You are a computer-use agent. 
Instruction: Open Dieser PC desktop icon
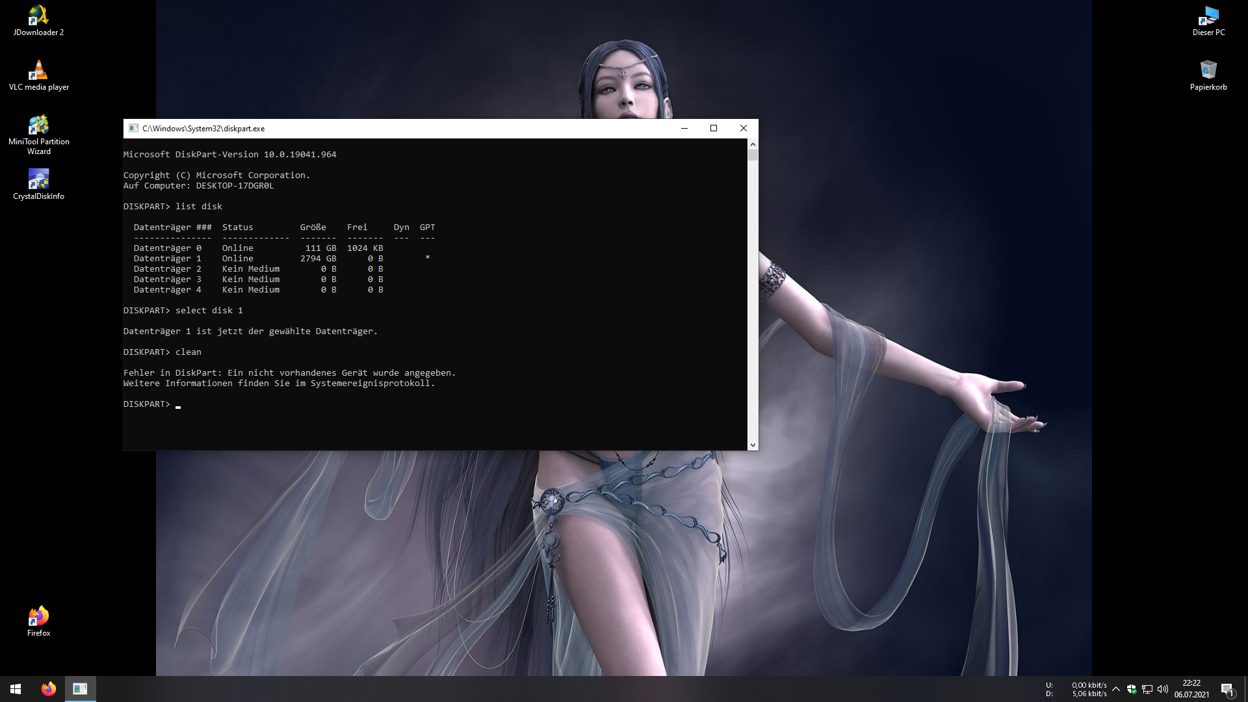(1208, 19)
